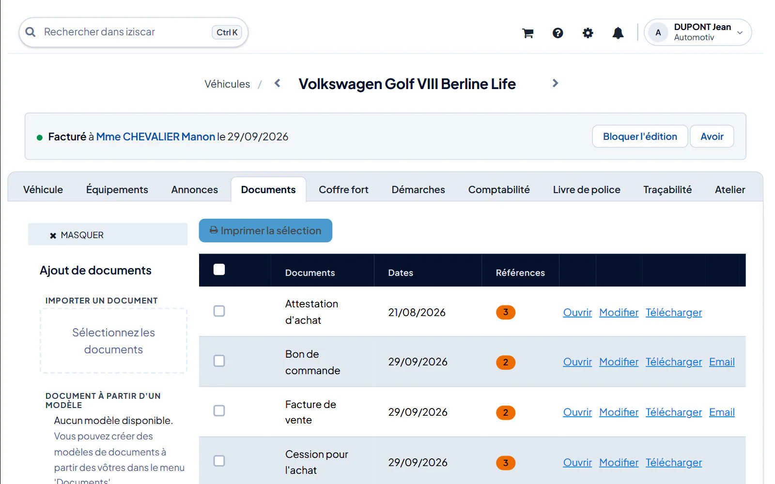Click Sélectionnez les documents import zone

click(x=113, y=341)
